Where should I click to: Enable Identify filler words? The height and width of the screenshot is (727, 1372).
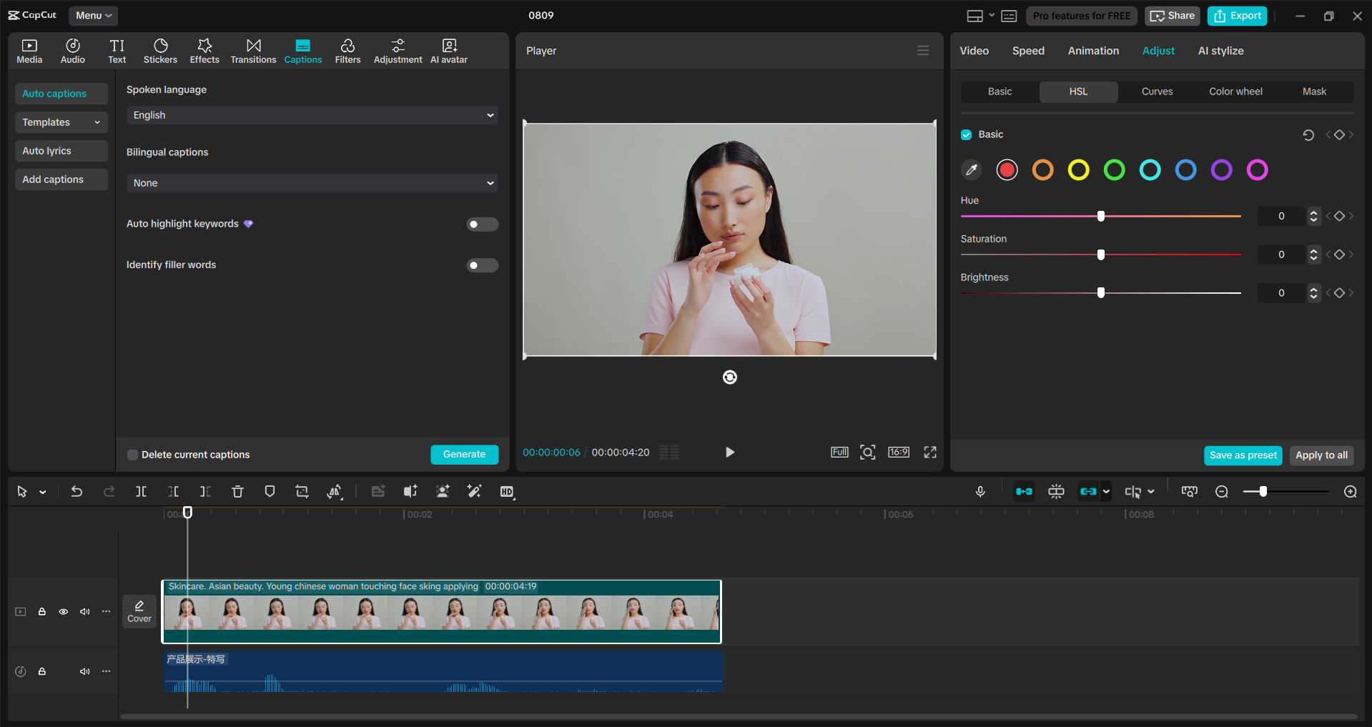coord(482,265)
